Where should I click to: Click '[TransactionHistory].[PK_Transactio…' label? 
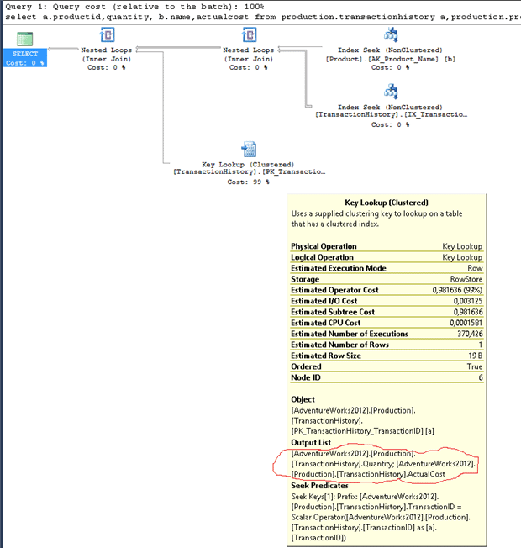249,172
